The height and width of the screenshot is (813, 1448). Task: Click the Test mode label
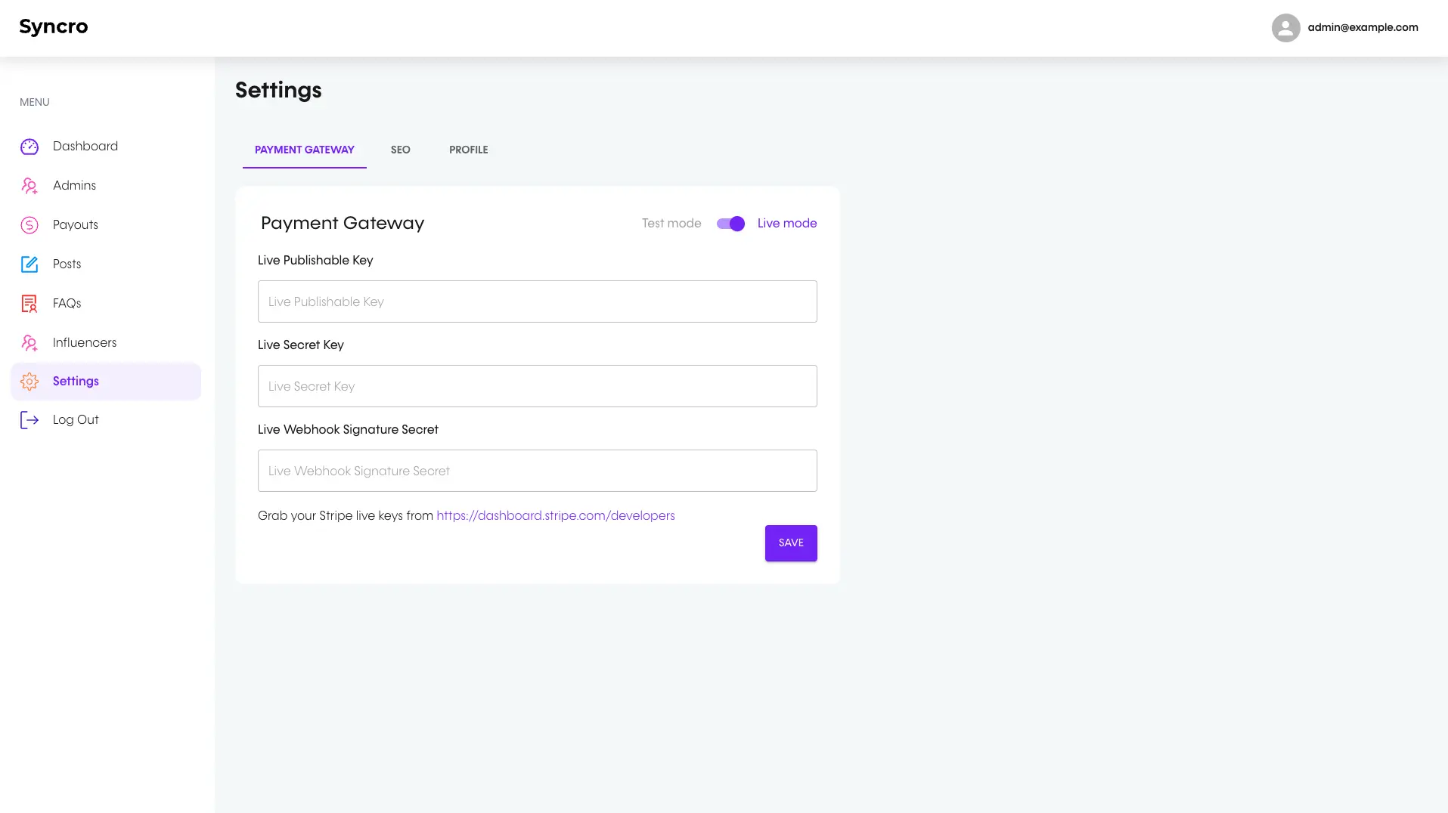pyautogui.click(x=671, y=224)
